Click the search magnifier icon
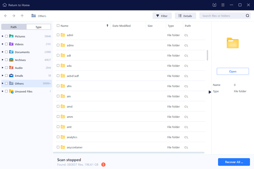The width and height of the screenshot is (254, 169). (248, 16)
